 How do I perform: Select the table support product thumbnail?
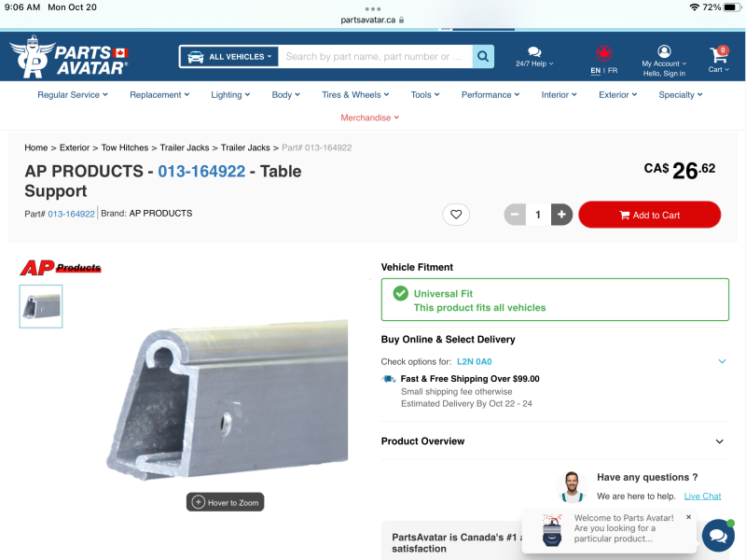(41, 307)
